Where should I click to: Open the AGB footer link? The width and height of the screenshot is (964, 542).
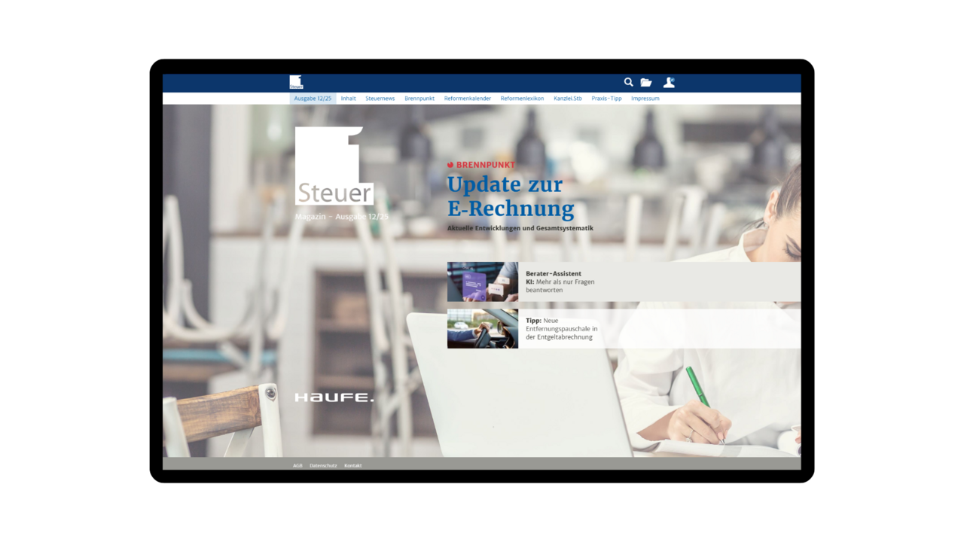coord(297,465)
